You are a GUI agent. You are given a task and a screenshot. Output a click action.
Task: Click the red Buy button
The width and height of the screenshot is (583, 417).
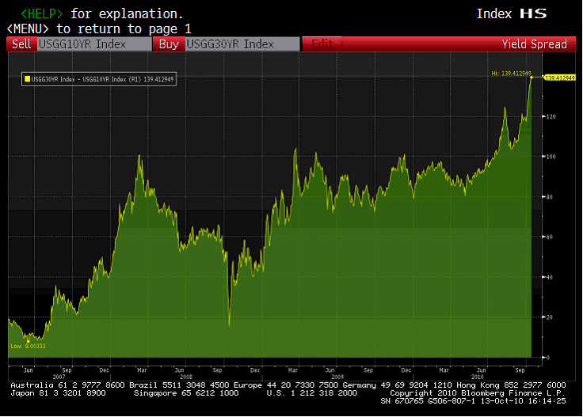click(x=168, y=44)
